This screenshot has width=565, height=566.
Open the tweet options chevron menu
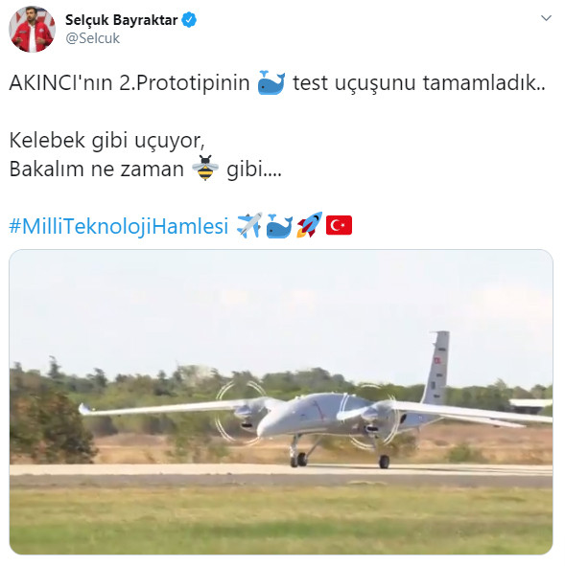pos(546,17)
